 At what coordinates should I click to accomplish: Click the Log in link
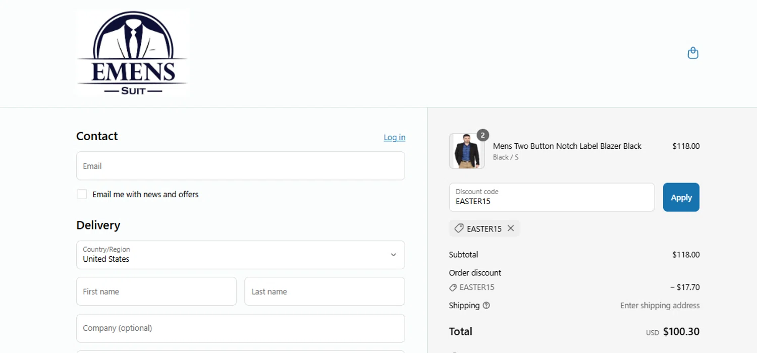pyautogui.click(x=394, y=137)
